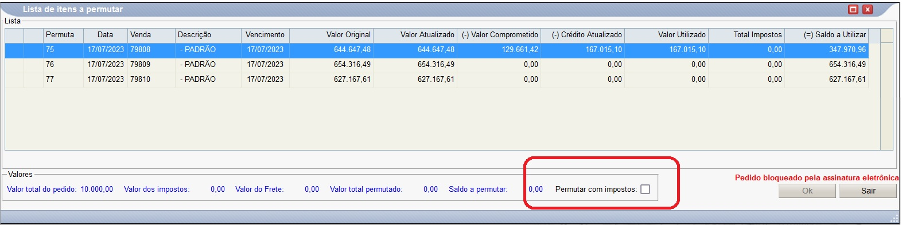Click 'Pedido bloqueado pela assinatura eletrônica' message
Screen dimensions: 902x225
[817, 178]
